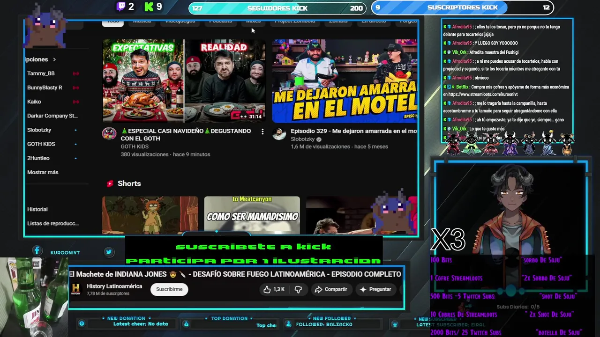This screenshot has width=600, height=337.
Task: Select the En directo filter chip
Action: tap(374, 22)
